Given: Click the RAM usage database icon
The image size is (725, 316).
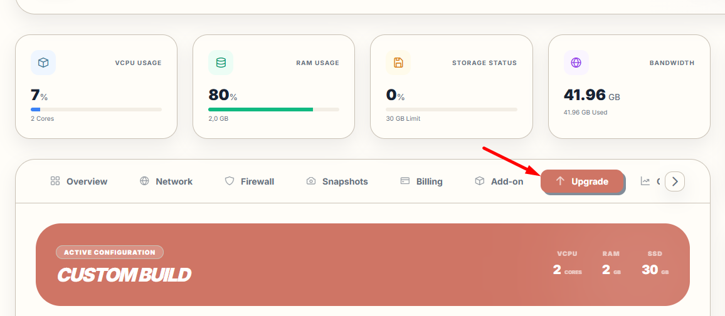Looking at the screenshot, I should tap(221, 63).
